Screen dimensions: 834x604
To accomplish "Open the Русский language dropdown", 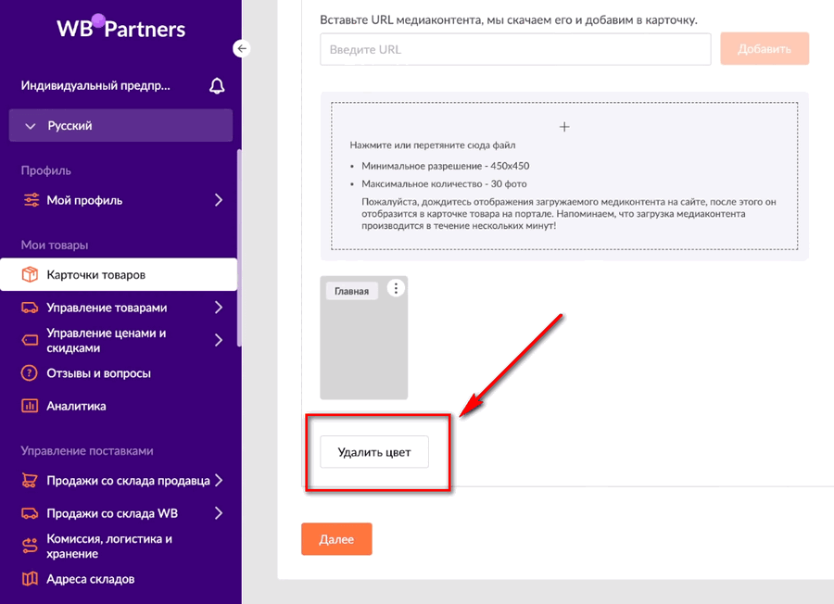I will pyautogui.click(x=120, y=125).
